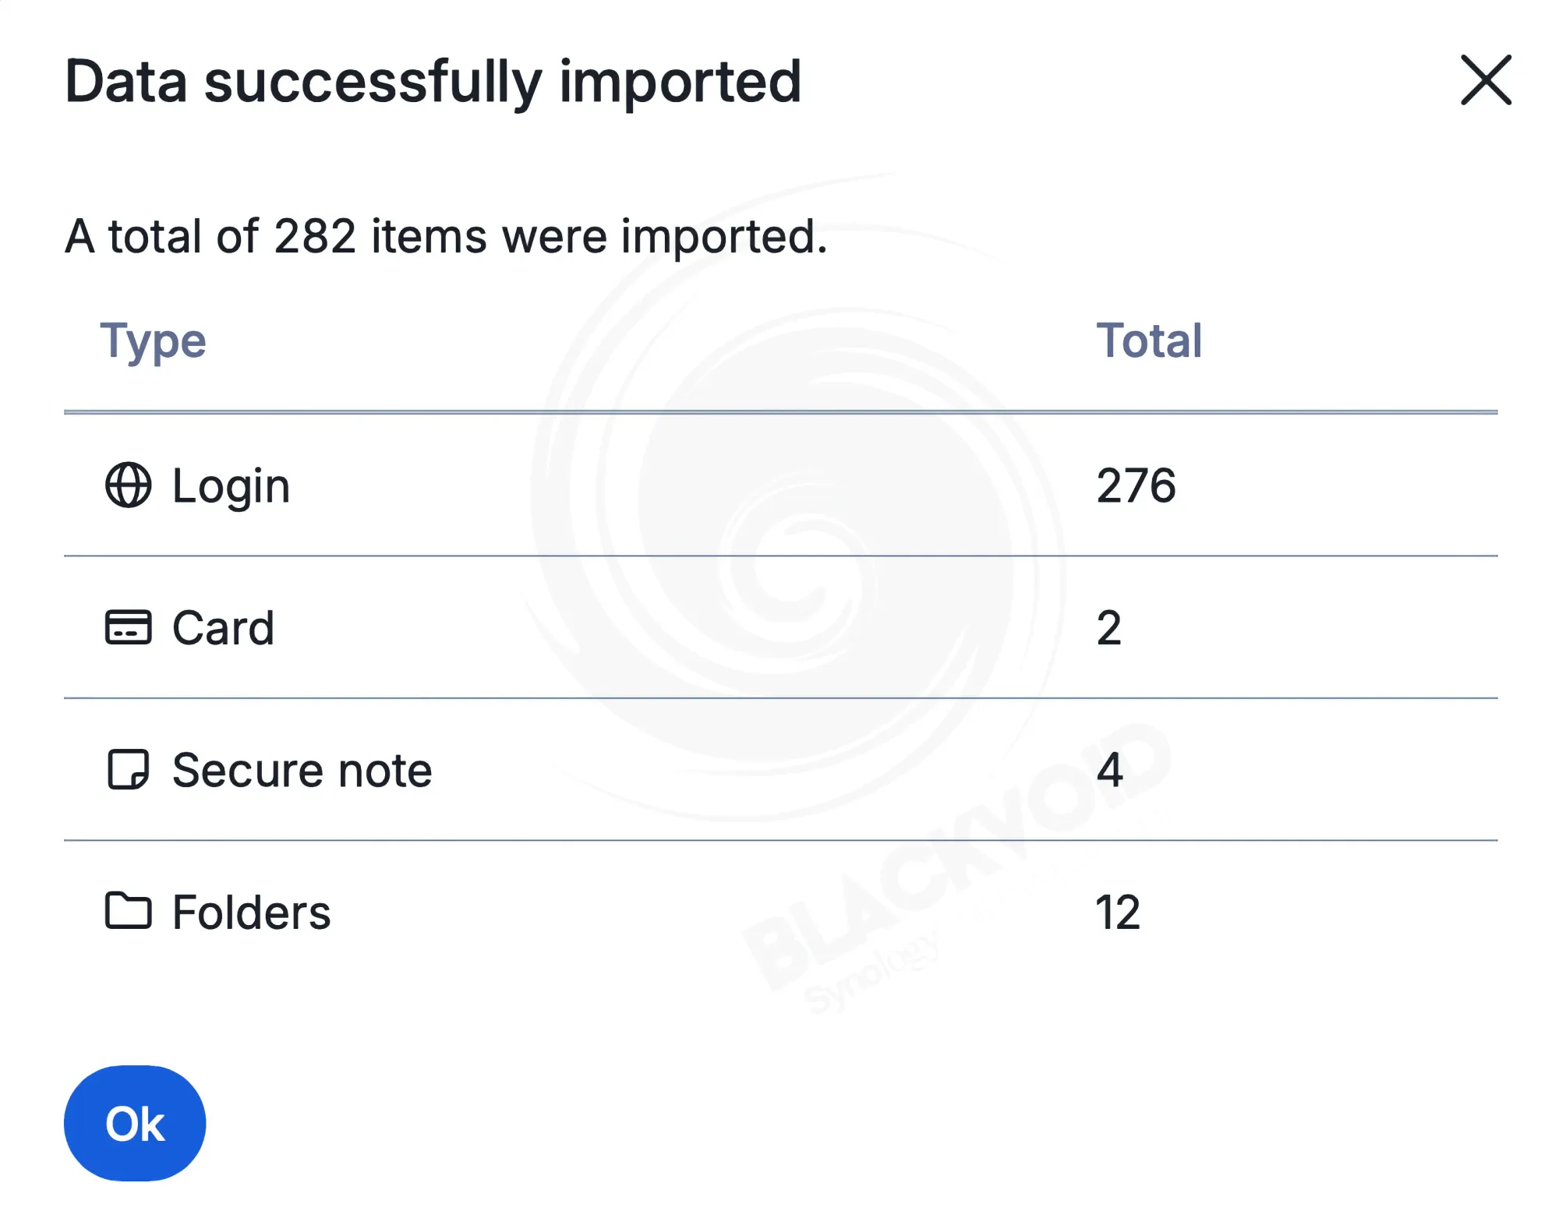This screenshot has width=1559, height=1225.
Task: Select the Folders row label
Action: (x=251, y=913)
